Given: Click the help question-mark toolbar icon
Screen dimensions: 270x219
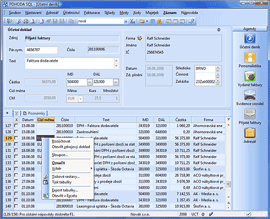Looking at the screenshot, I should [191, 21].
